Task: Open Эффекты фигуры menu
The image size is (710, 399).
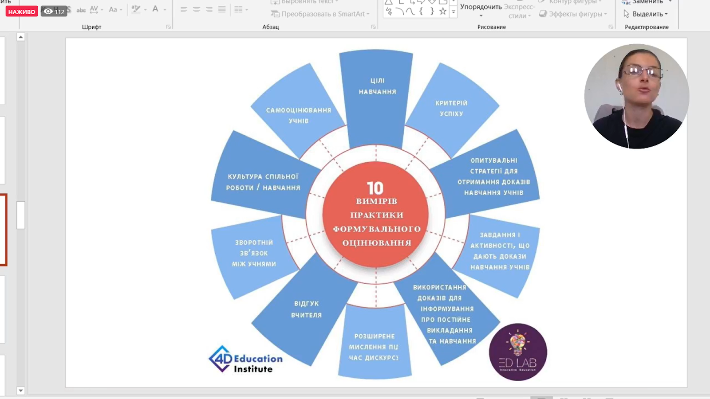Action: pyautogui.click(x=573, y=14)
